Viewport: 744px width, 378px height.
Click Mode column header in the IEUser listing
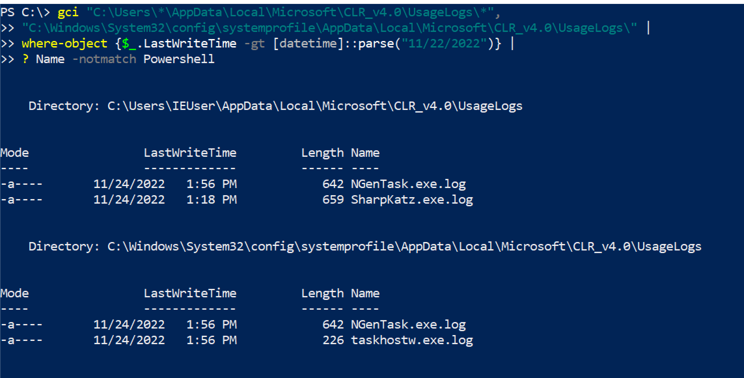(15, 153)
